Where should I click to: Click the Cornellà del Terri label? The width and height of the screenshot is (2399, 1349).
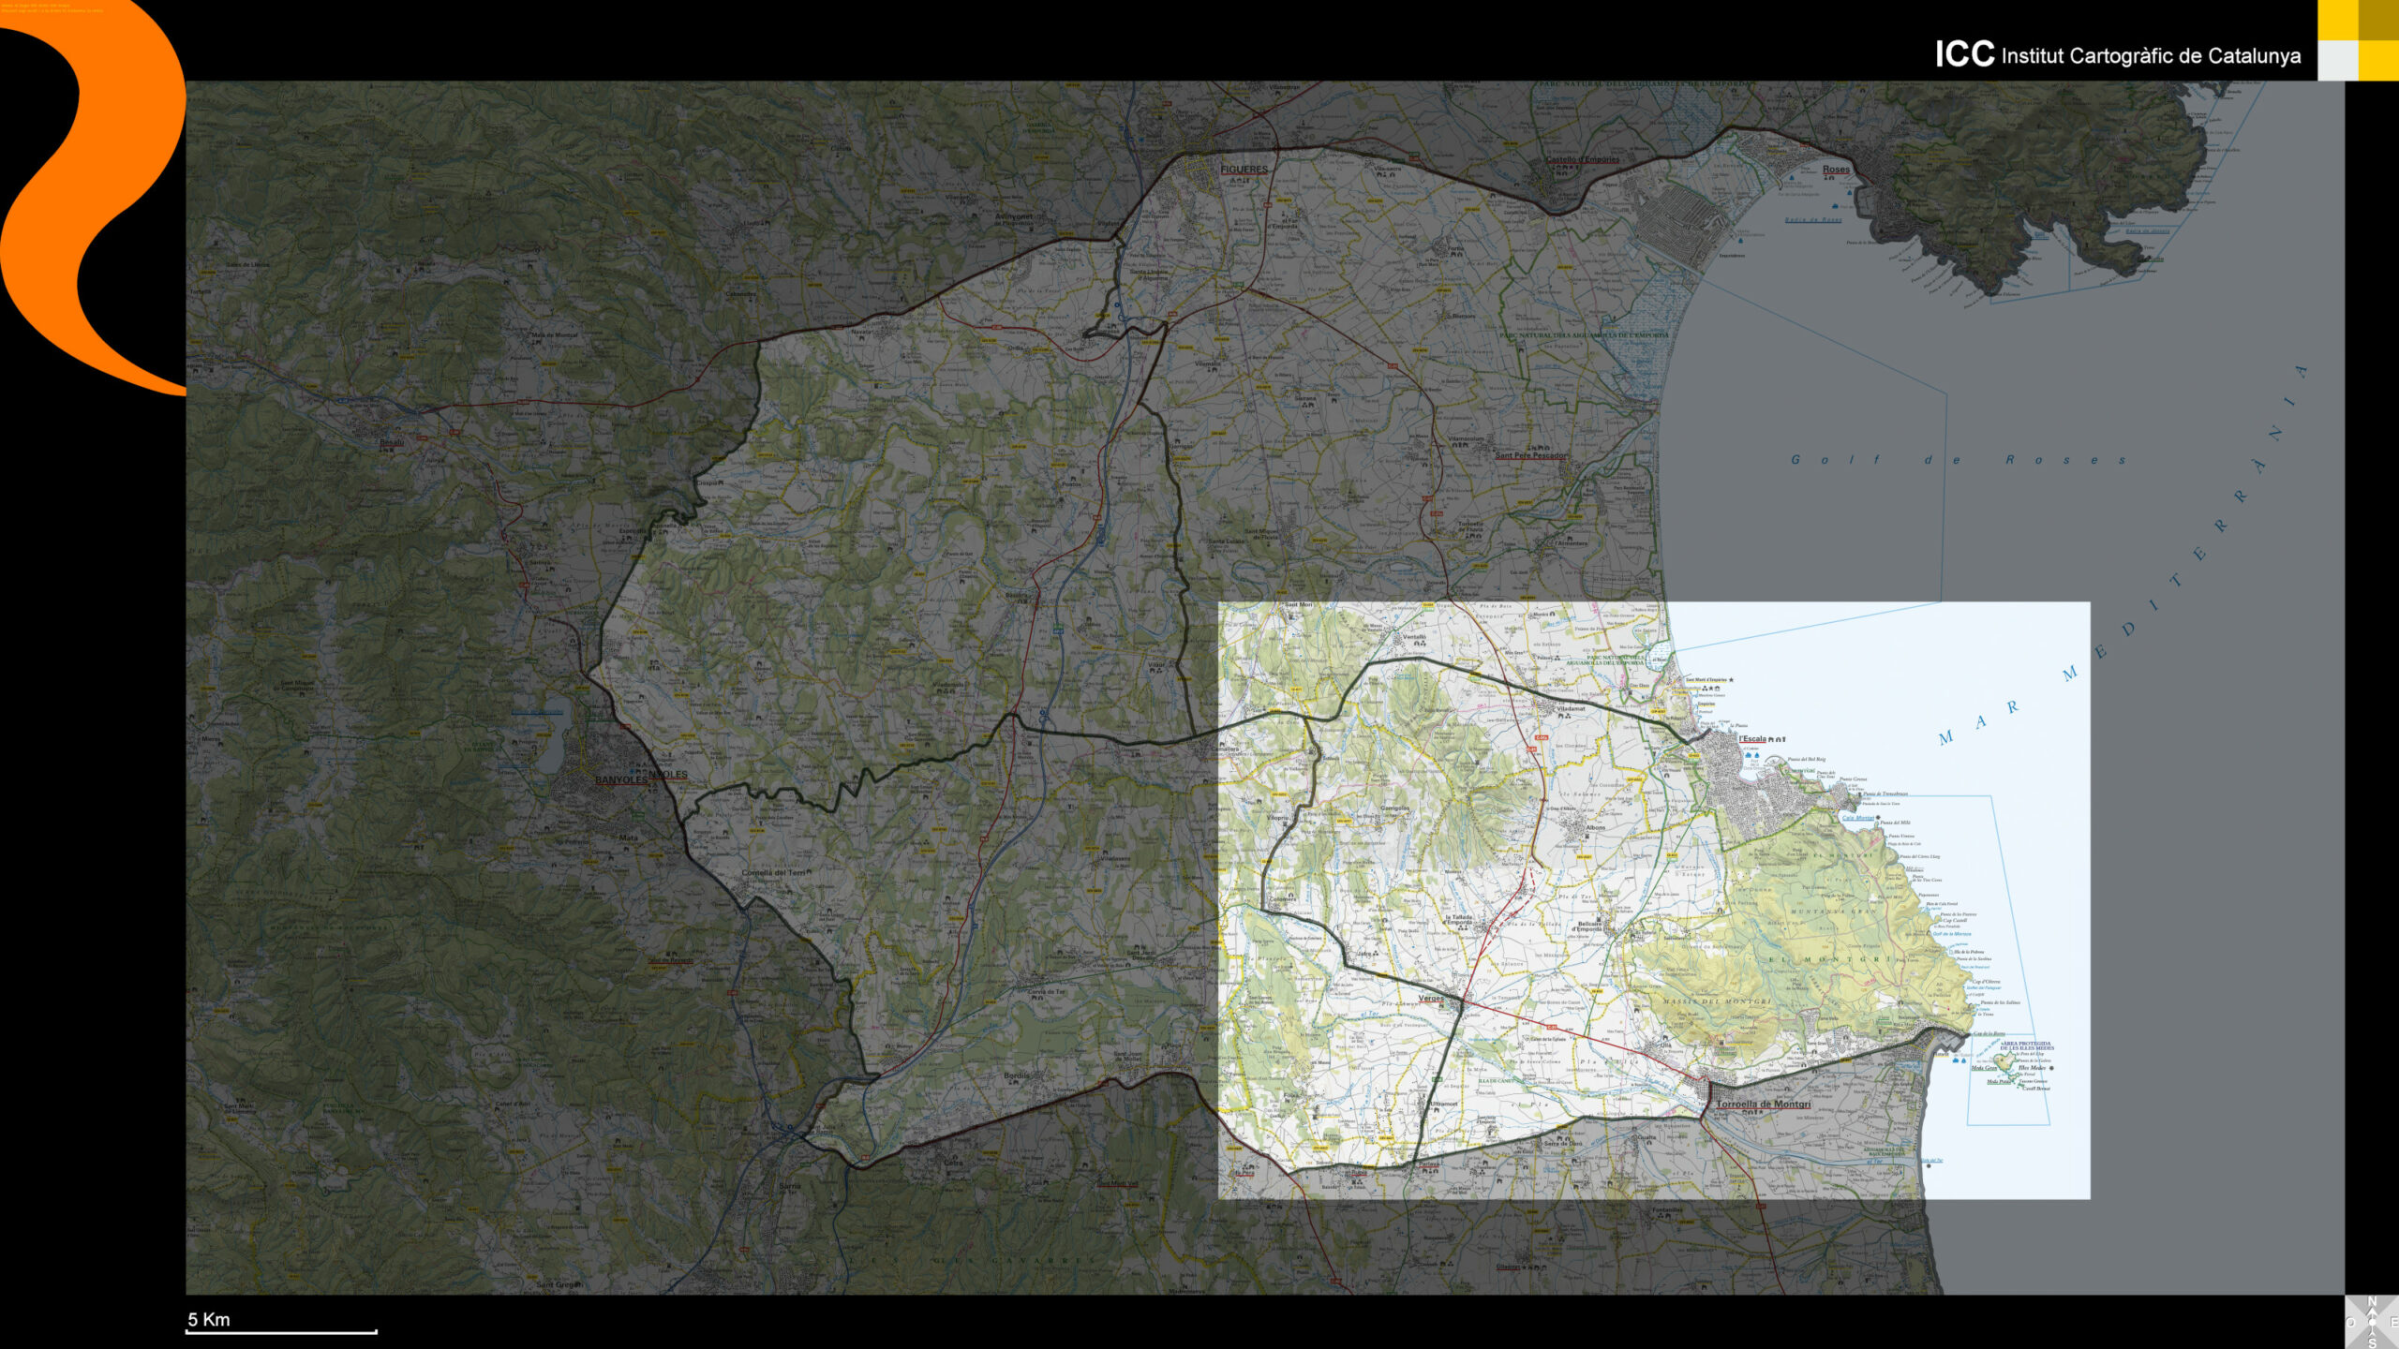(772, 872)
